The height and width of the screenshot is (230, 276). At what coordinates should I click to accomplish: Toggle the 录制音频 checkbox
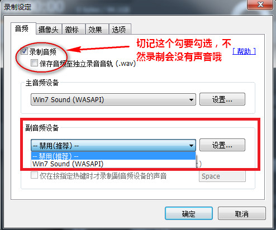click(x=24, y=51)
